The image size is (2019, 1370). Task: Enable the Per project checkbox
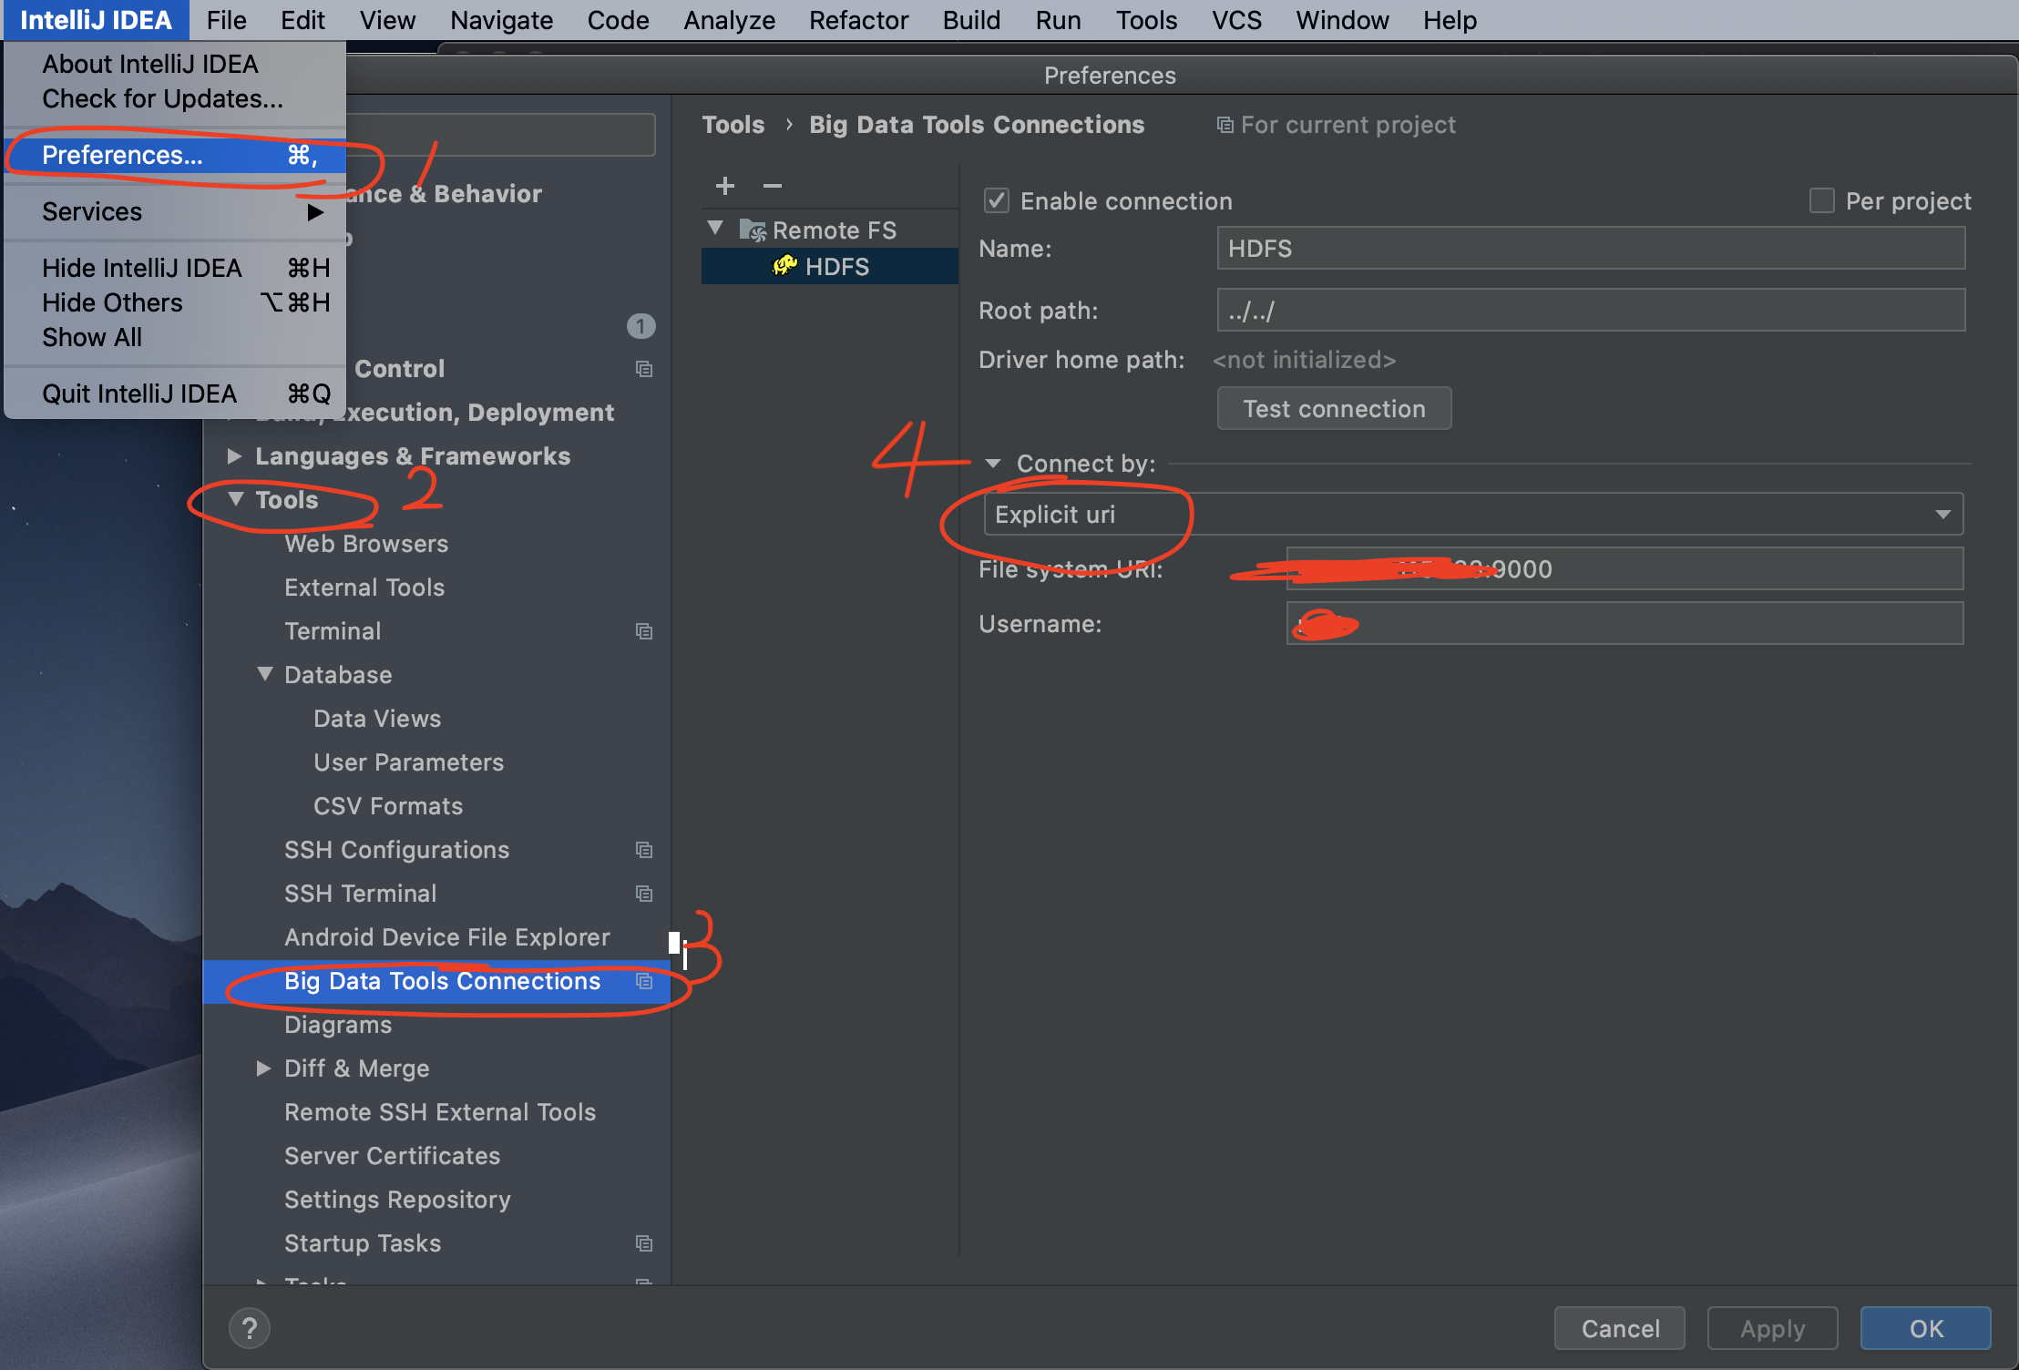(1821, 200)
